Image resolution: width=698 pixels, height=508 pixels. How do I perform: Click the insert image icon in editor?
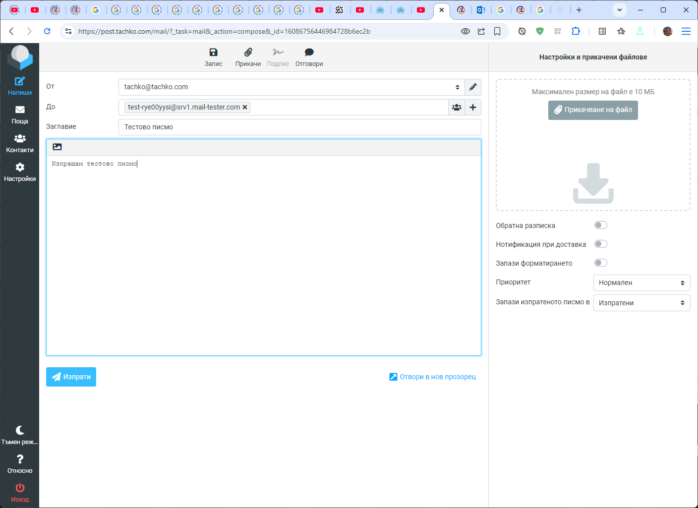57,147
